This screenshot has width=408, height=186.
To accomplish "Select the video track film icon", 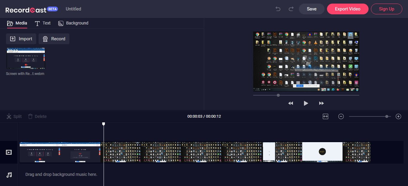I will (x=9, y=152).
